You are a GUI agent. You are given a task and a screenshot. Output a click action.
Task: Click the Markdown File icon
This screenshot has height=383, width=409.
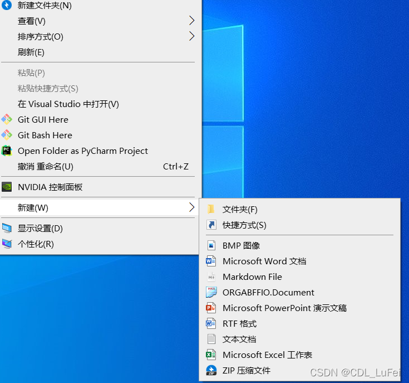pos(211,277)
